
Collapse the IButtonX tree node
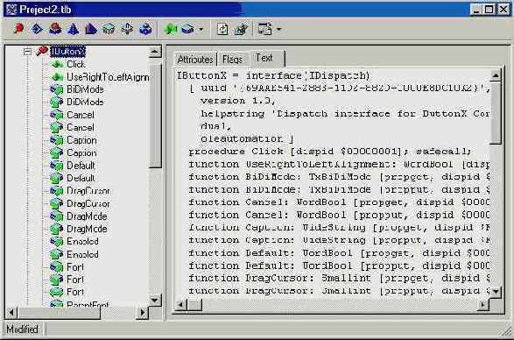[28, 52]
